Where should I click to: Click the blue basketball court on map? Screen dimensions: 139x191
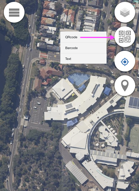pos(78,79)
